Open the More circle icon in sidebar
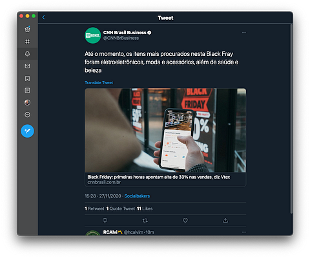 (27, 115)
